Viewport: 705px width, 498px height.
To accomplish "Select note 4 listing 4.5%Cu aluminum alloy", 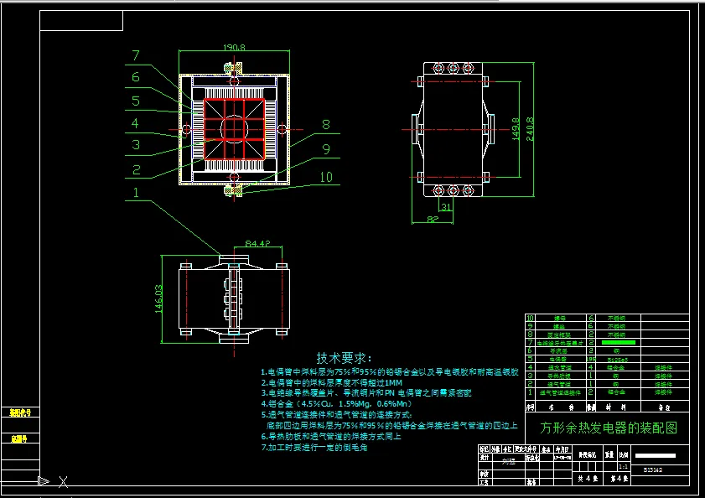I will [x=337, y=404].
